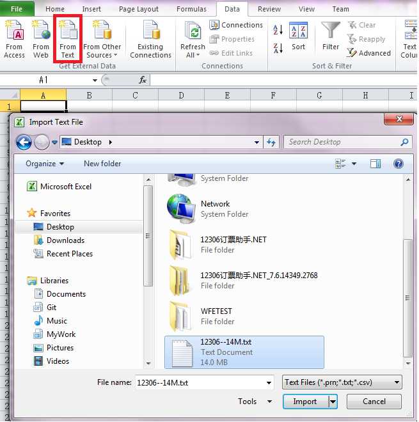Viewport: 419px width, 422px height.
Task: Expand the Name Box dropdown arrow
Action: [95, 80]
